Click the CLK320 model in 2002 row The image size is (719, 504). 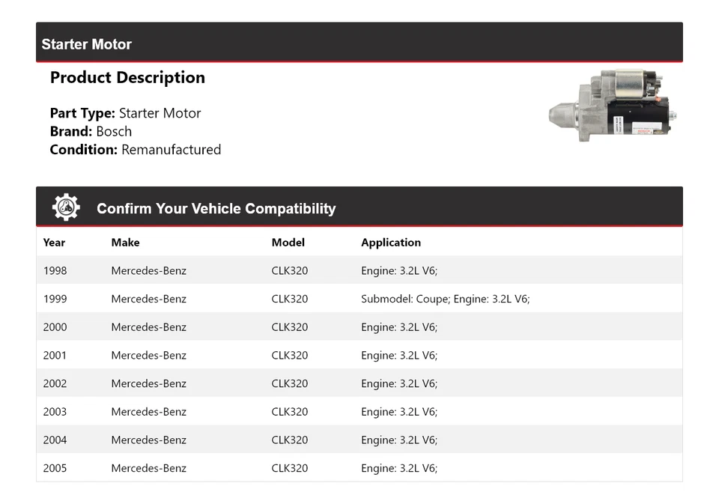click(x=289, y=383)
